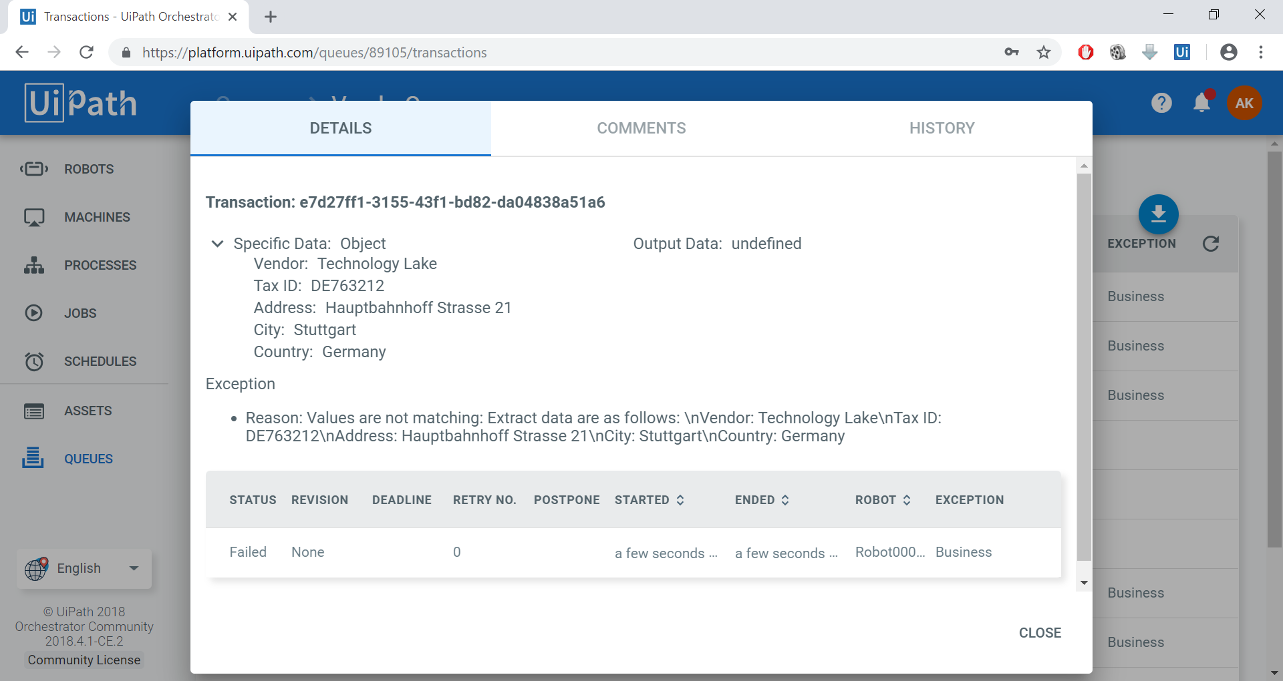Click the UiPath logo
Image resolution: width=1283 pixels, height=681 pixels.
[81, 103]
